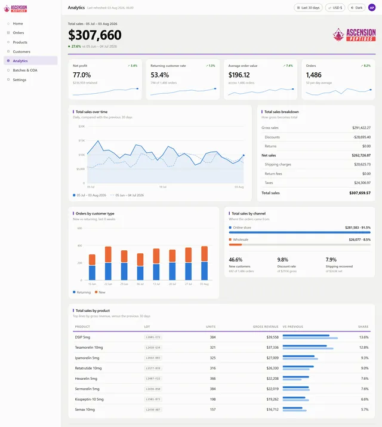The height and width of the screenshot is (427, 382).
Task: Click the DSIP 5mg product row name
Action: (x=82, y=337)
